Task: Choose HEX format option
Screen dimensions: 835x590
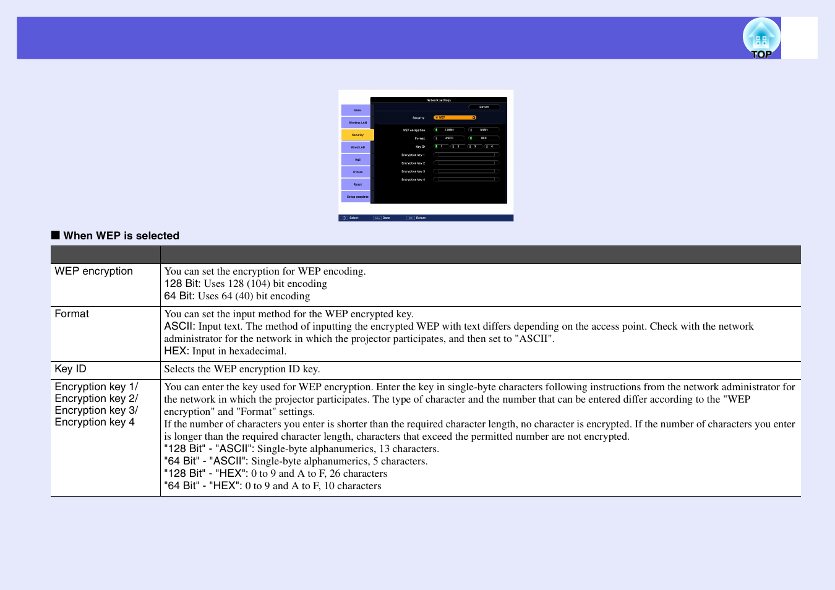Action: pos(484,138)
